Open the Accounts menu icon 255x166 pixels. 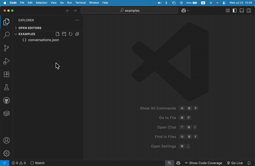pos(6,140)
